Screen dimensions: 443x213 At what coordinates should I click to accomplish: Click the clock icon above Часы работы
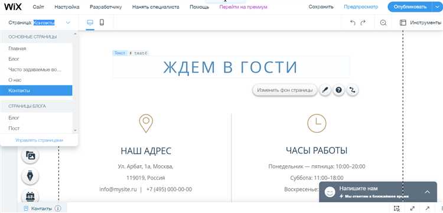click(x=317, y=123)
